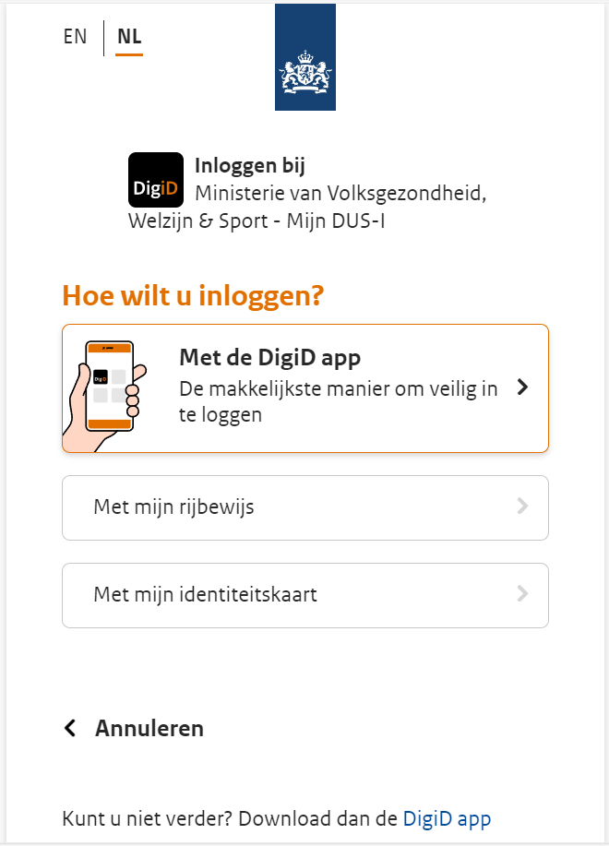Screen dimensions: 609x846
Task: Click the "Ministerie van Volksgezondheid" text
Action: click(x=340, y=195)
